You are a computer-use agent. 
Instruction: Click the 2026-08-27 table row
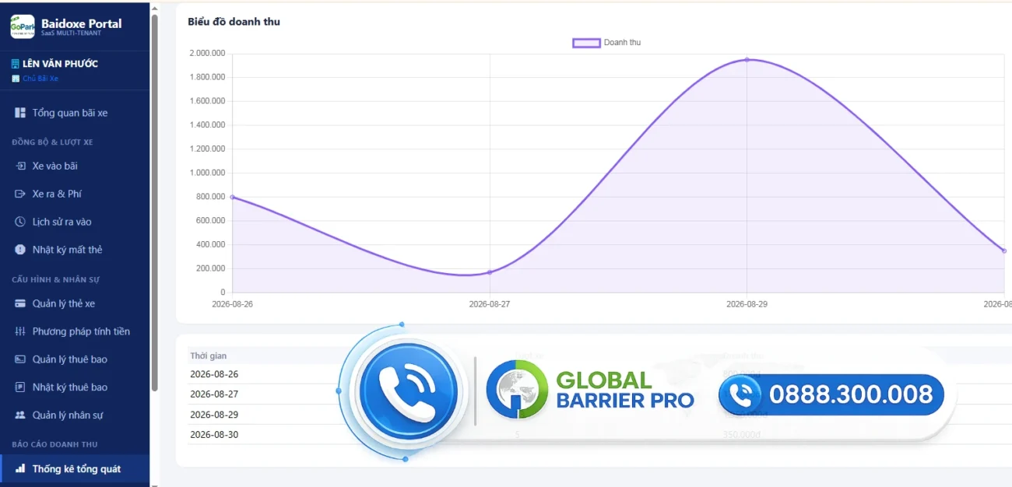point(599,394)
